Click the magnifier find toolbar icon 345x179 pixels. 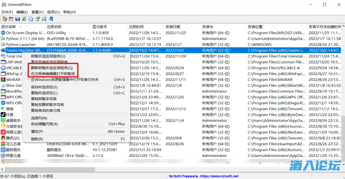pos(44,19)
